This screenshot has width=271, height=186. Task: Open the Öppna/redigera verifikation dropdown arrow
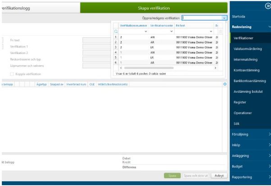tap(224, 18)
